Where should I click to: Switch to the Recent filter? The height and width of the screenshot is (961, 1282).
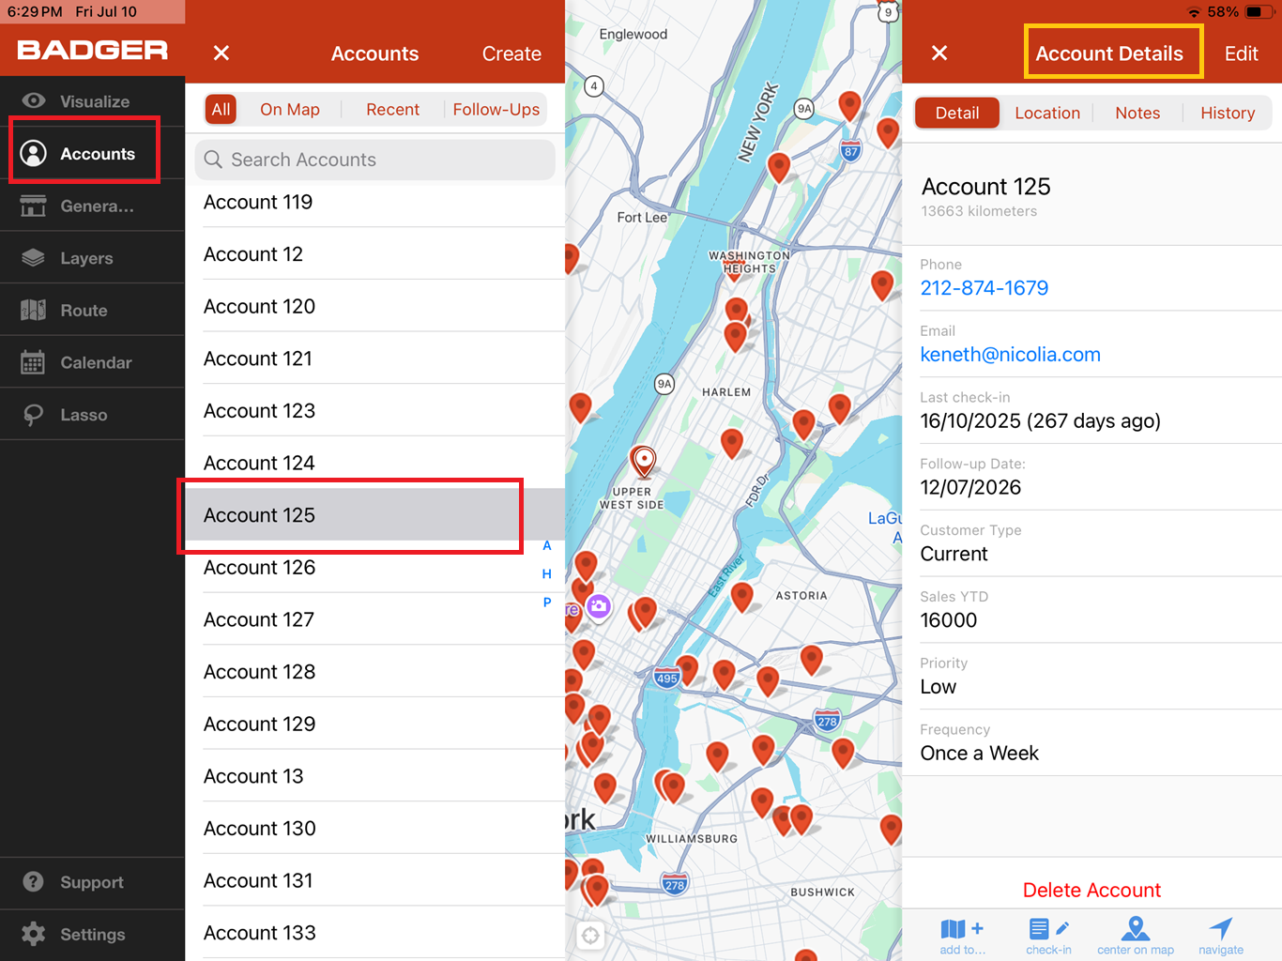tap(392, 110)
